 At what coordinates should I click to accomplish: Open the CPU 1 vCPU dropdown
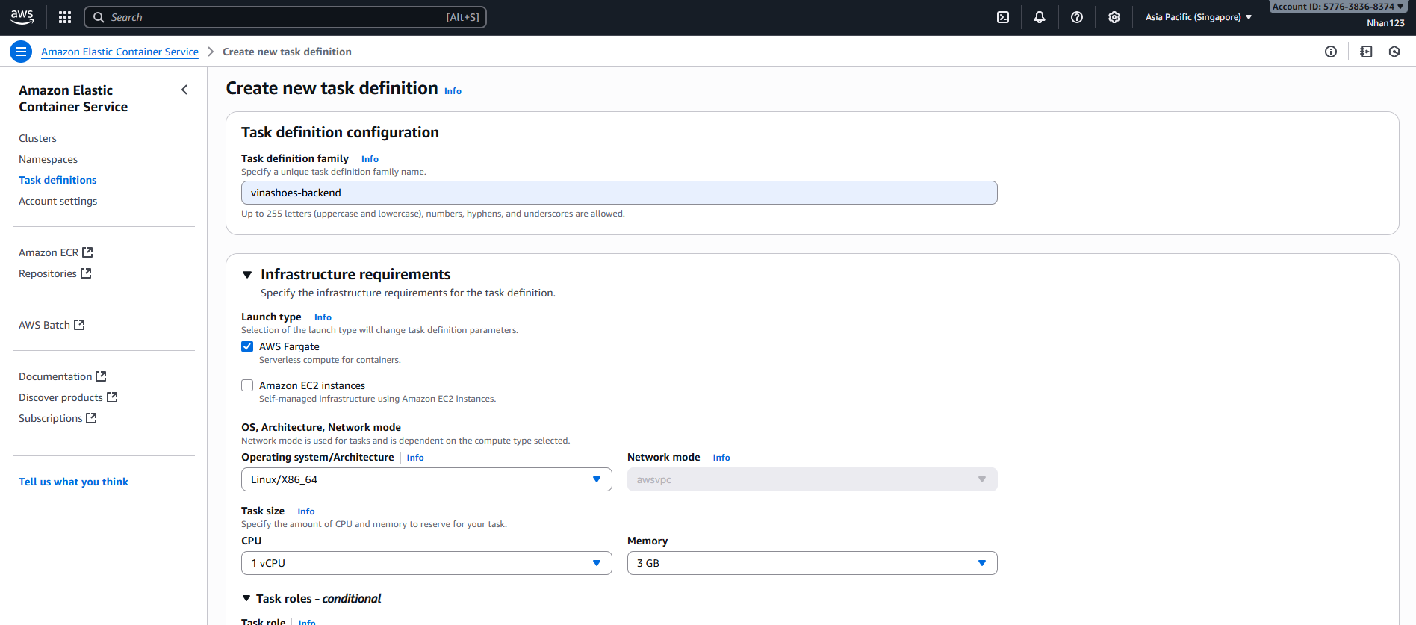click(x=426, y=563)
